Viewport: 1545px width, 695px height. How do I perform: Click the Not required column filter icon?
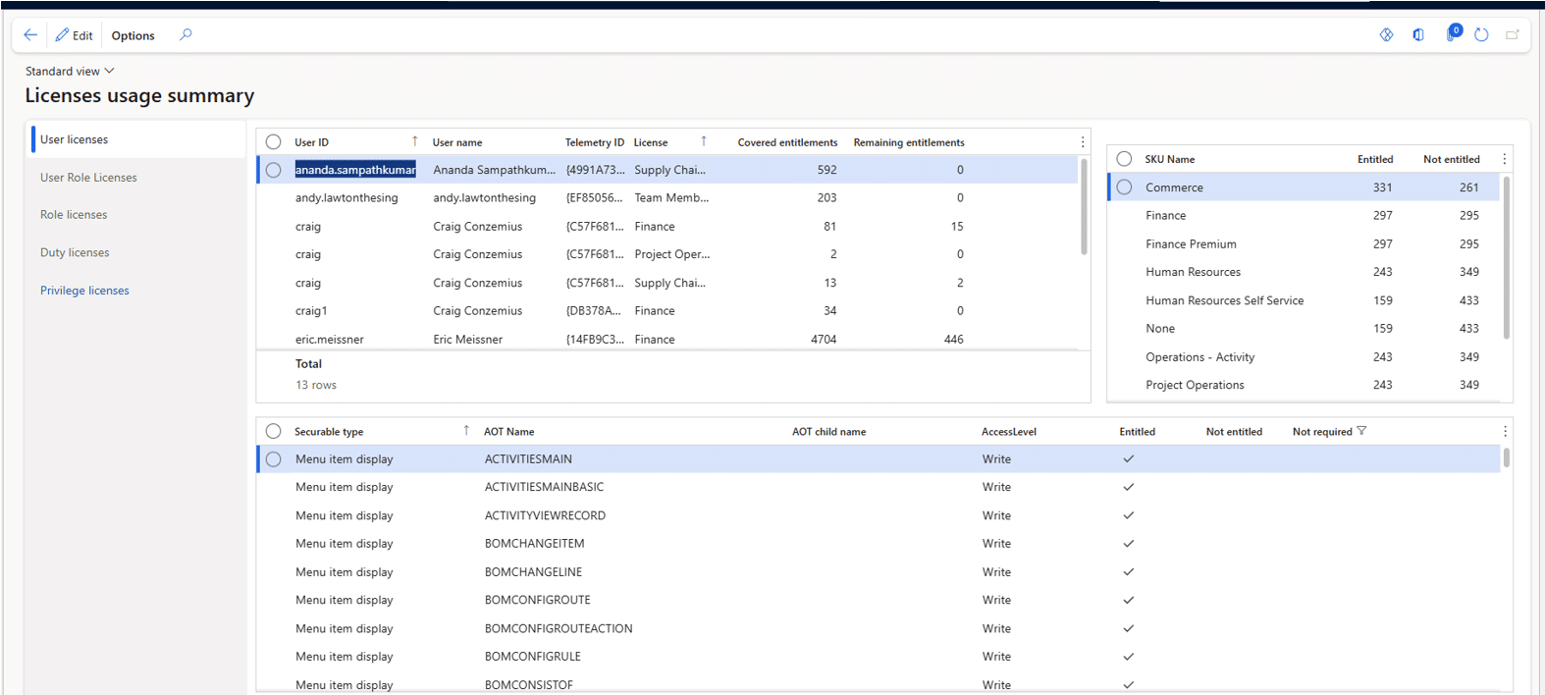click(x=1361, y=431)
